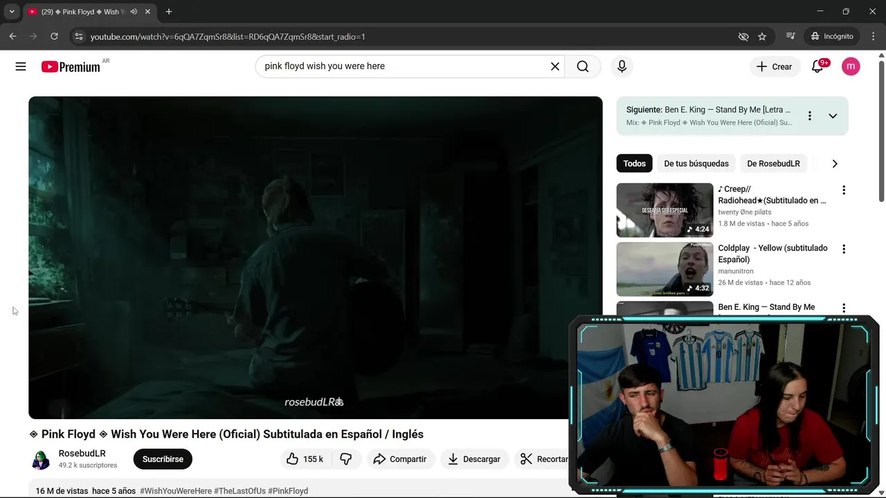Reload the YouTube page

pos(54,36)
